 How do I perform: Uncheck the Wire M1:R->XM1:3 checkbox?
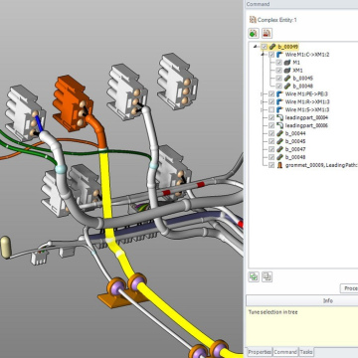point(271,101)
